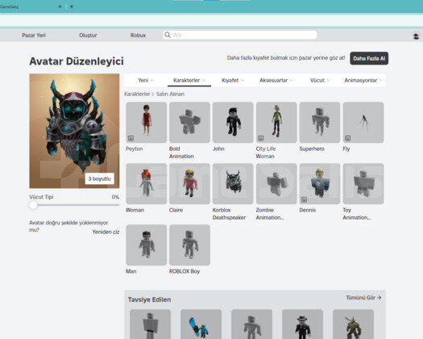
Task: Click the Yeniden çiz link
Action: 106,232
